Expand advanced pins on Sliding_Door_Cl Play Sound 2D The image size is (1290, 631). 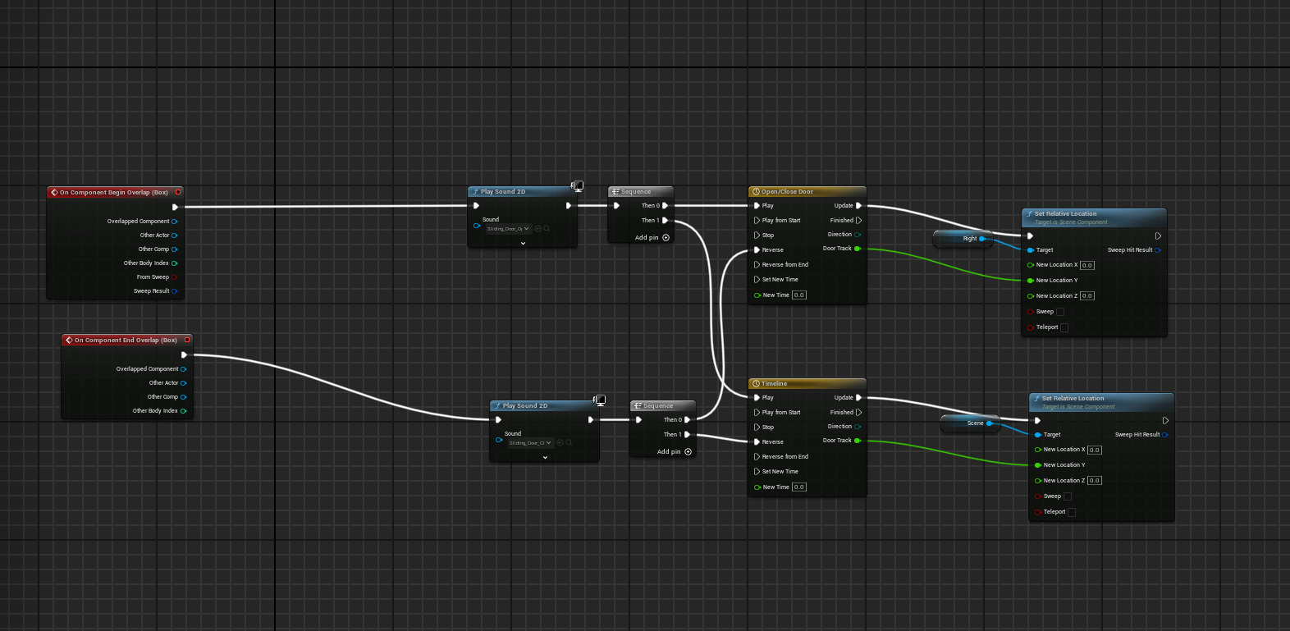[545, 457]
